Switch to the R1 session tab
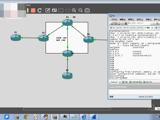This screenshot has width=160, height=120. 112,28
